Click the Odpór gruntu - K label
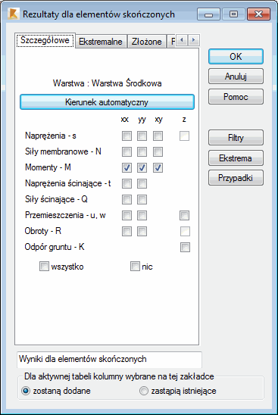This screenshot has width=278, height=415. tap(55, 247)
